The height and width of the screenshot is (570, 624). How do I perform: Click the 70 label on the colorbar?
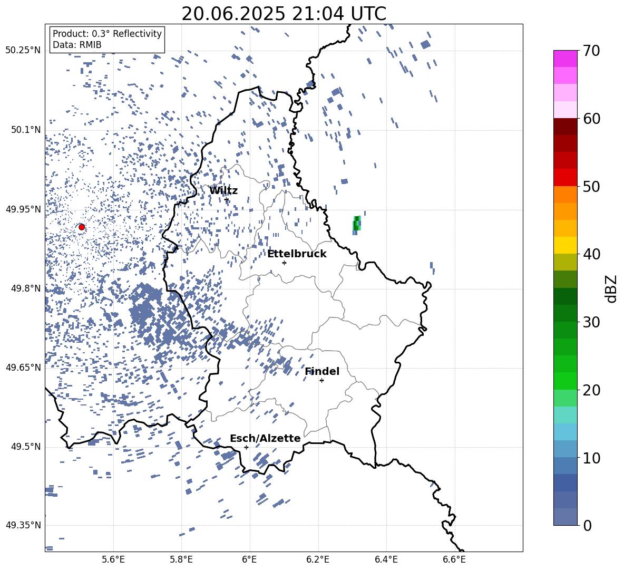(592, 51)
